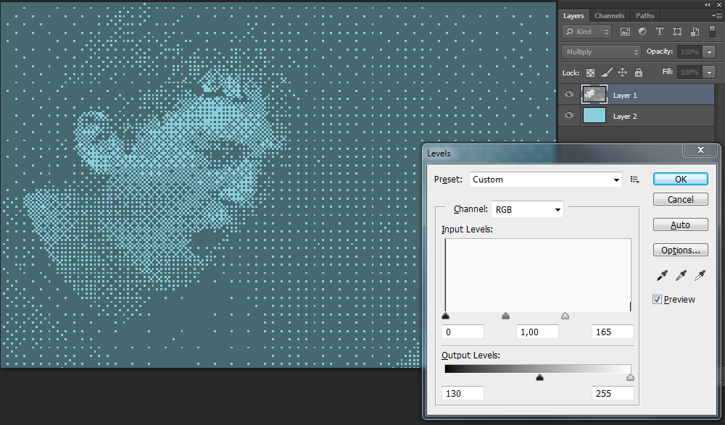Open the Fill slider arrow
The image size is (725, 425).
[x=709, y=72]
